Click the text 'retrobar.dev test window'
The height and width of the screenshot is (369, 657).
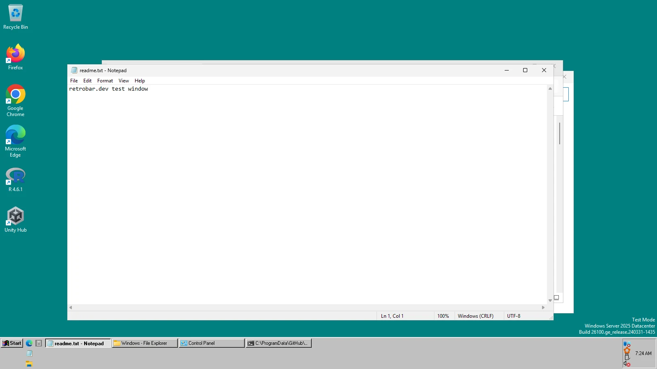tap(108, 89)
